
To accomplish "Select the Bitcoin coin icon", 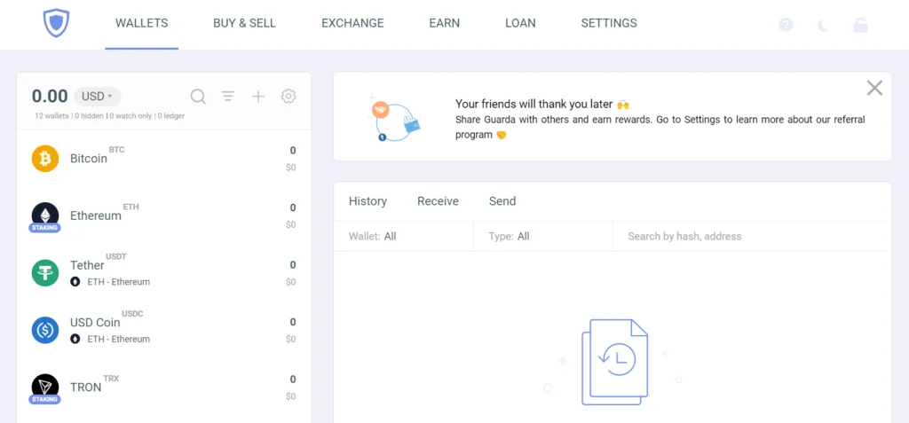I will click(x=45, y=158).
